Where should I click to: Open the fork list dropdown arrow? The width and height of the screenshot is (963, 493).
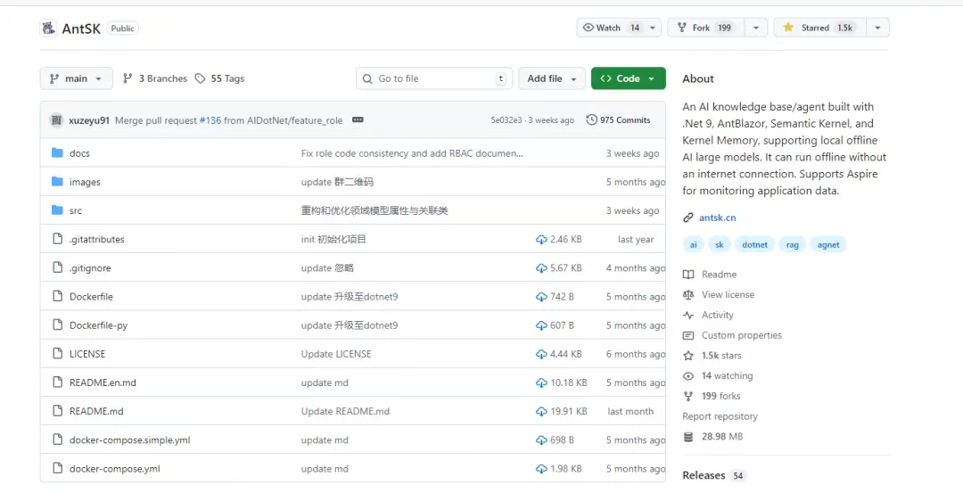[756, 28]
